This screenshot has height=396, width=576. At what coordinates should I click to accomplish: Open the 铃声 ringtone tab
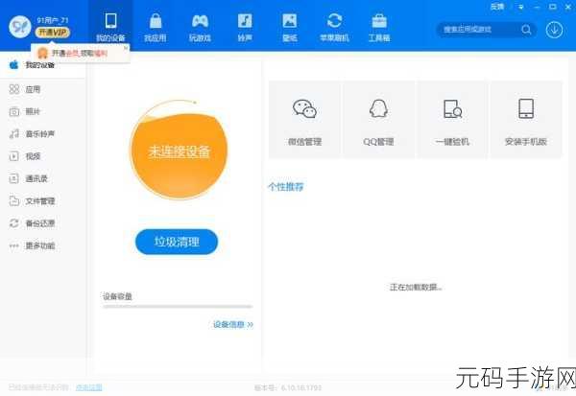pyautogui.click(x=245, y=27)
